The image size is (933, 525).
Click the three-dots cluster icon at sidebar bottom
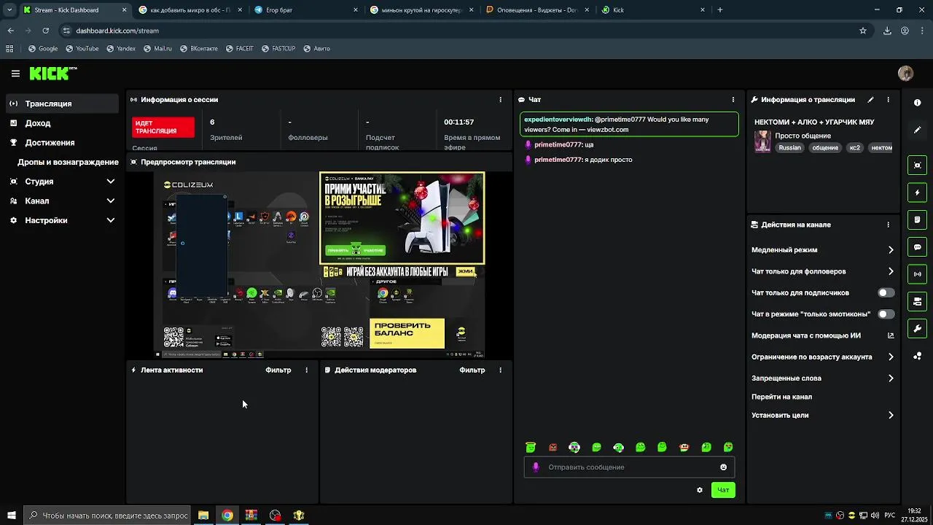click(x=918, y=356)
